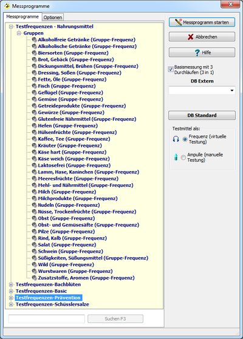Image resolution: width=243 pixels, height=339 pixels.
Task: Select Testfrequenzen-Prävention highlighted row
Action: tap(49, 298)
